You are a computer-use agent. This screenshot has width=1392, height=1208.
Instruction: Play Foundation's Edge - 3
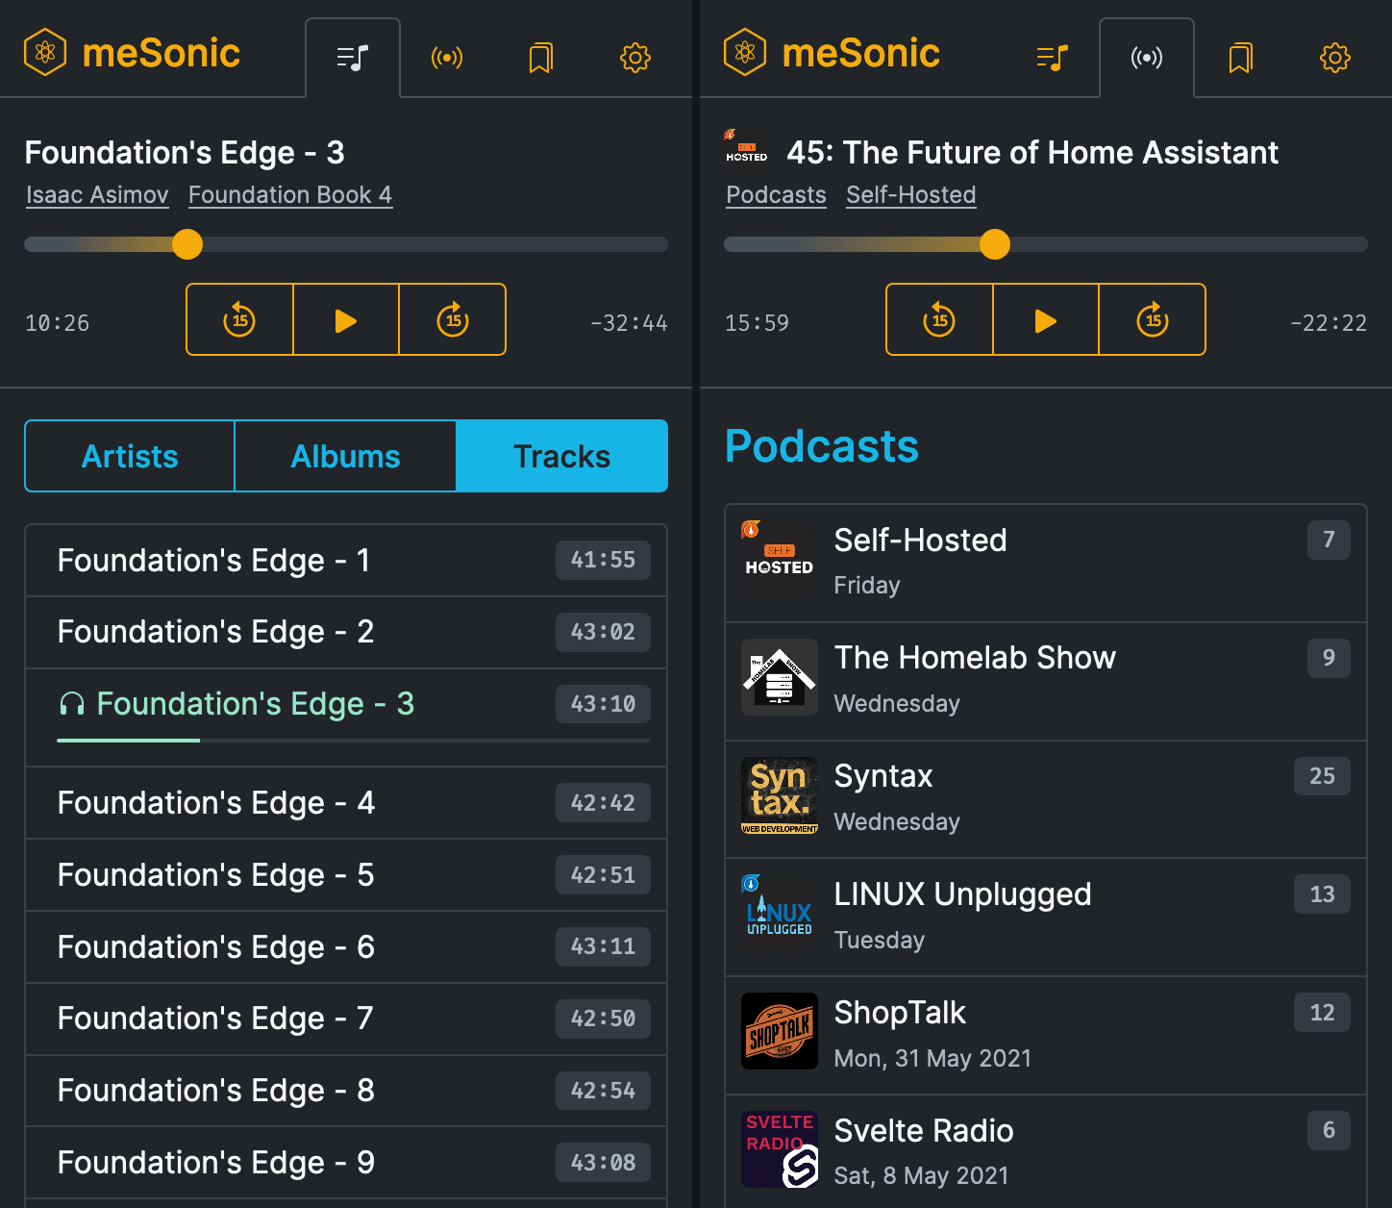coord(346,319)
